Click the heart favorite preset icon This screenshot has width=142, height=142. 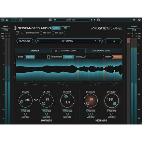55,20
